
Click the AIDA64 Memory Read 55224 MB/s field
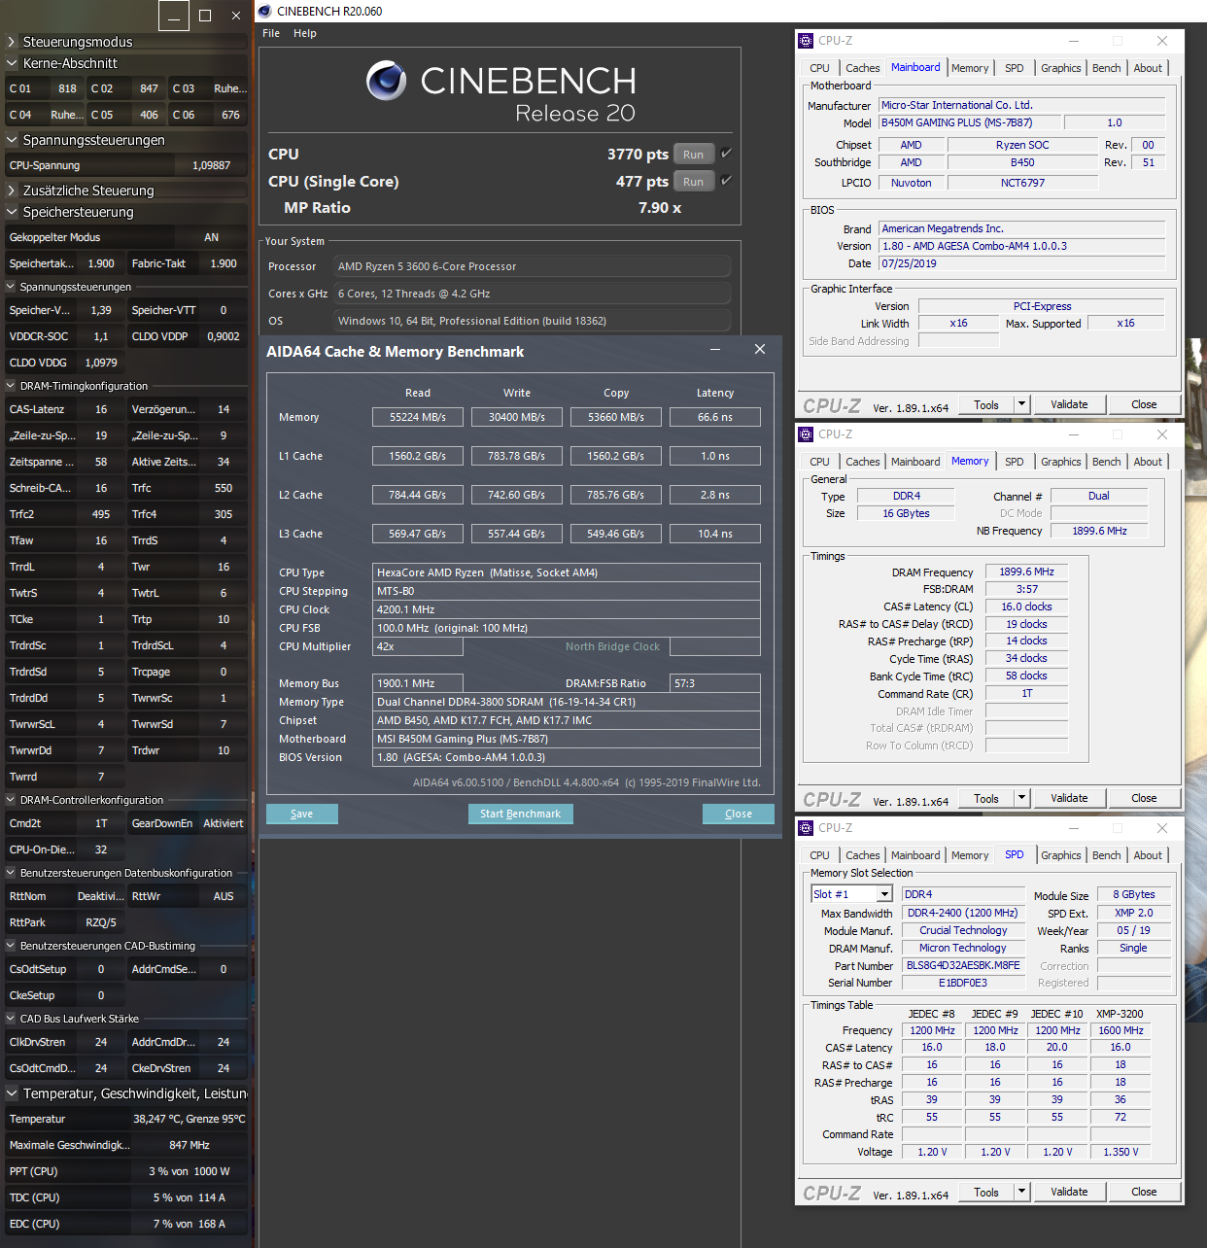coord(418,417)
